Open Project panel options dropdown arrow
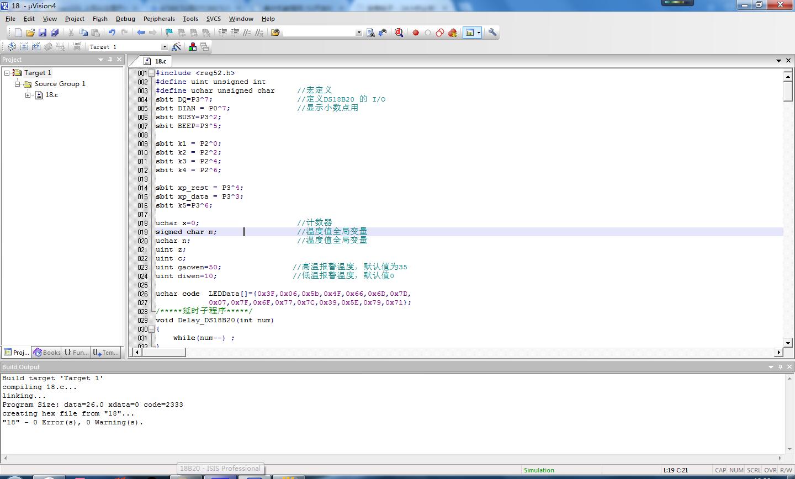Image resolution: width=795 pixels, height=479 pixels. [100, 60]
